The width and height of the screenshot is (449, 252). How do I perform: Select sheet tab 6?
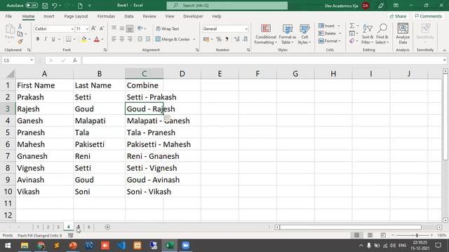pyautogui.click(x=89, y=227)
